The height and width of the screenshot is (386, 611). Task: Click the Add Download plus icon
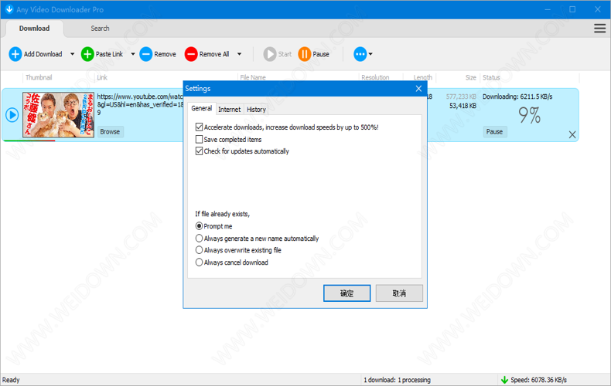[x=15, y=54]
